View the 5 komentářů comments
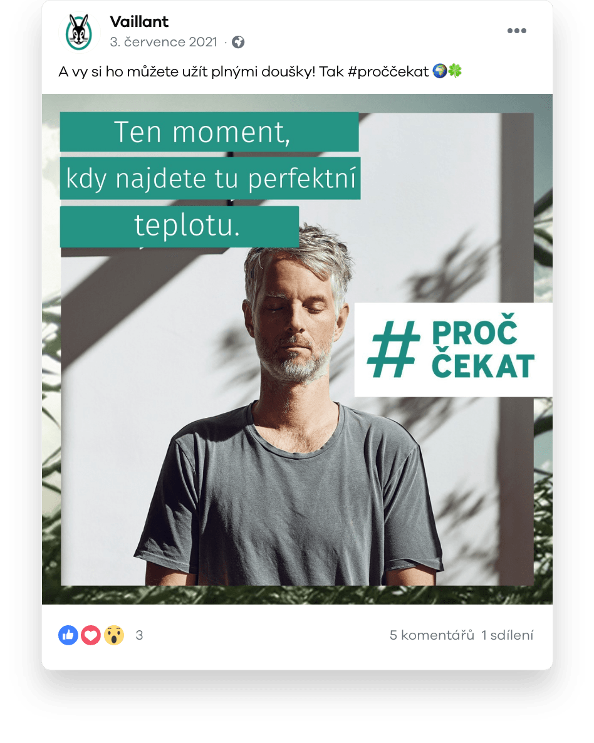 click(432, 635)
